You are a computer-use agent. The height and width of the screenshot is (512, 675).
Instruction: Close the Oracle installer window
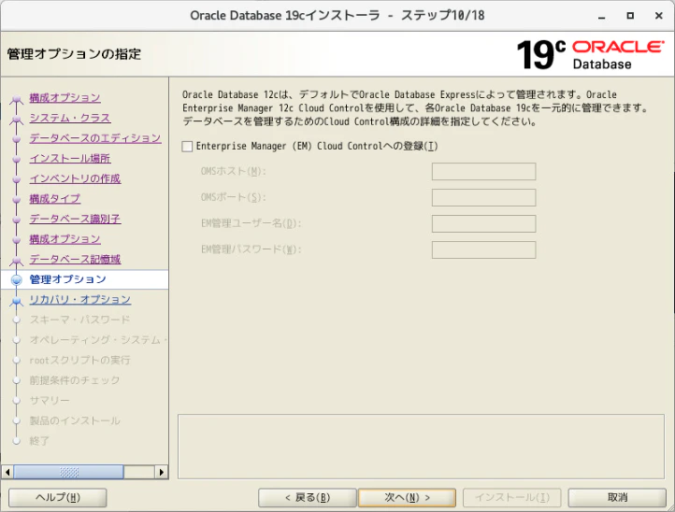tap(659, 16)
